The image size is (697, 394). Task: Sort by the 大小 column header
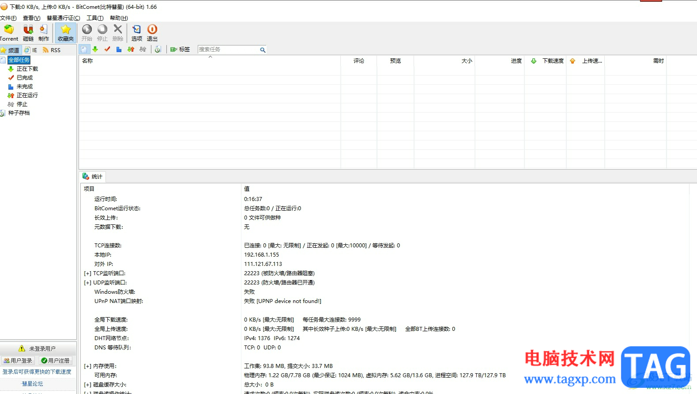point(445,61)
